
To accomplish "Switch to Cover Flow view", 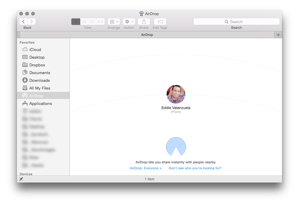I will pyautogui.click(x=100, y=22).
